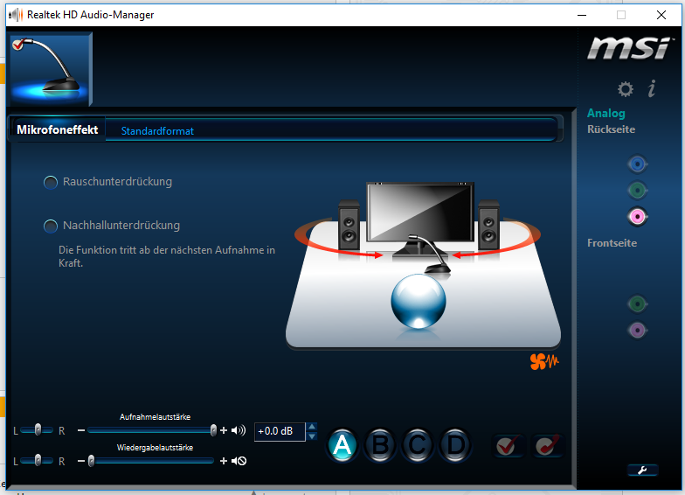Select preset B

379,446
